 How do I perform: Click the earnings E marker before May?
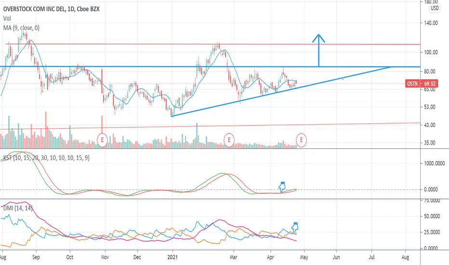tap(301, 140)
